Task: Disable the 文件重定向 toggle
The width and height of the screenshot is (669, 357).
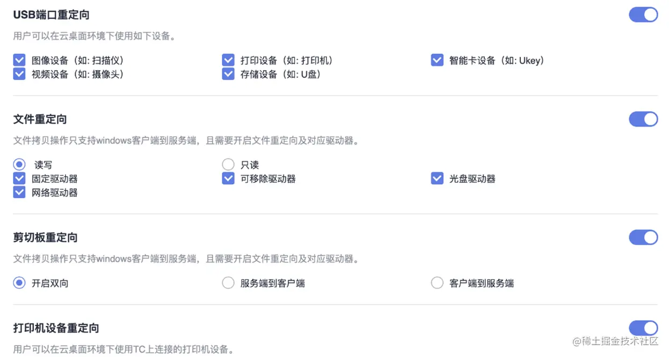Action: click(x=643, y=119)
